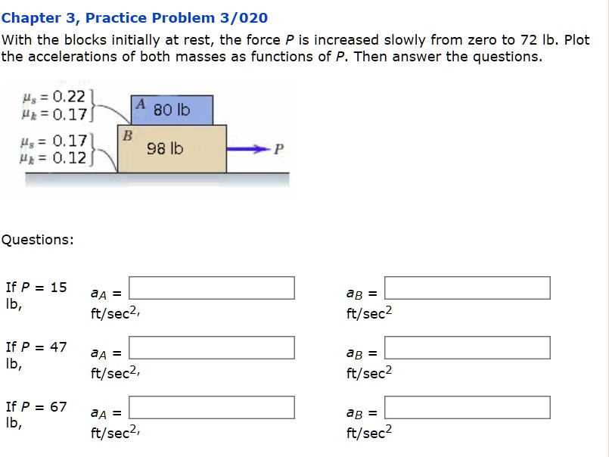Click the aB input field for P = 47 lb

point(468,348)
